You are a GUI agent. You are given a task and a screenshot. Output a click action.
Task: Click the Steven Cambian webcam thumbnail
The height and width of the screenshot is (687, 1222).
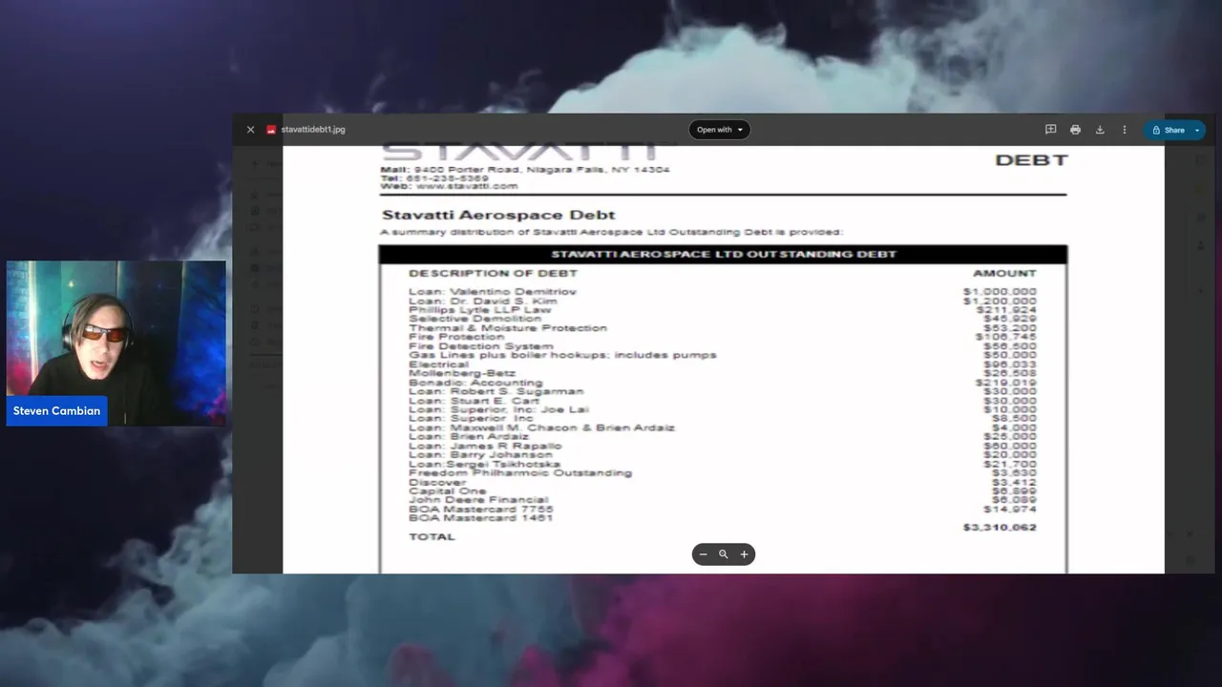point(116,342)
